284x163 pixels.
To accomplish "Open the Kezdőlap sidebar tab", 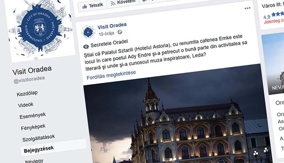I will [27, 93].
